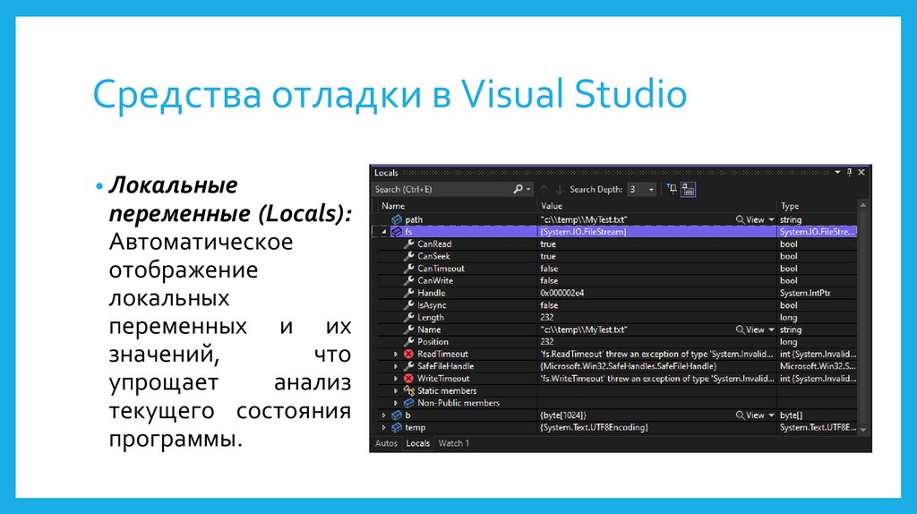
Task: Select the Handle value 0x000002e4
Action: 562,293
